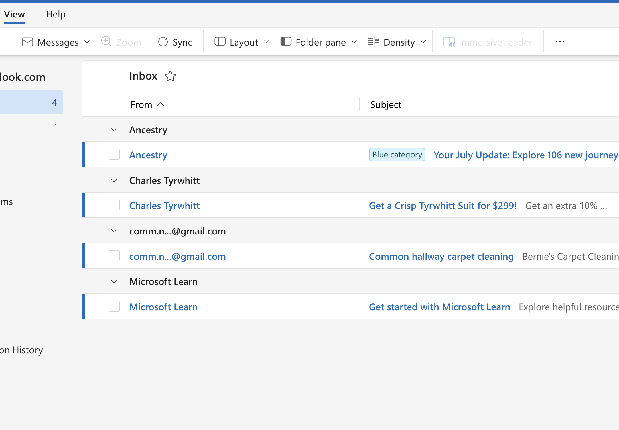
Task: Star the Inbox as favorite
Action: pyautogui.click(x=170, y=76)
